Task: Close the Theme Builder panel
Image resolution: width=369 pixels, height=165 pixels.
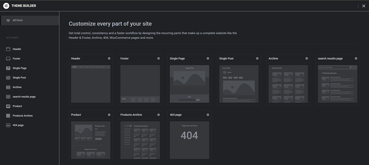Action: tap(364, 6)
